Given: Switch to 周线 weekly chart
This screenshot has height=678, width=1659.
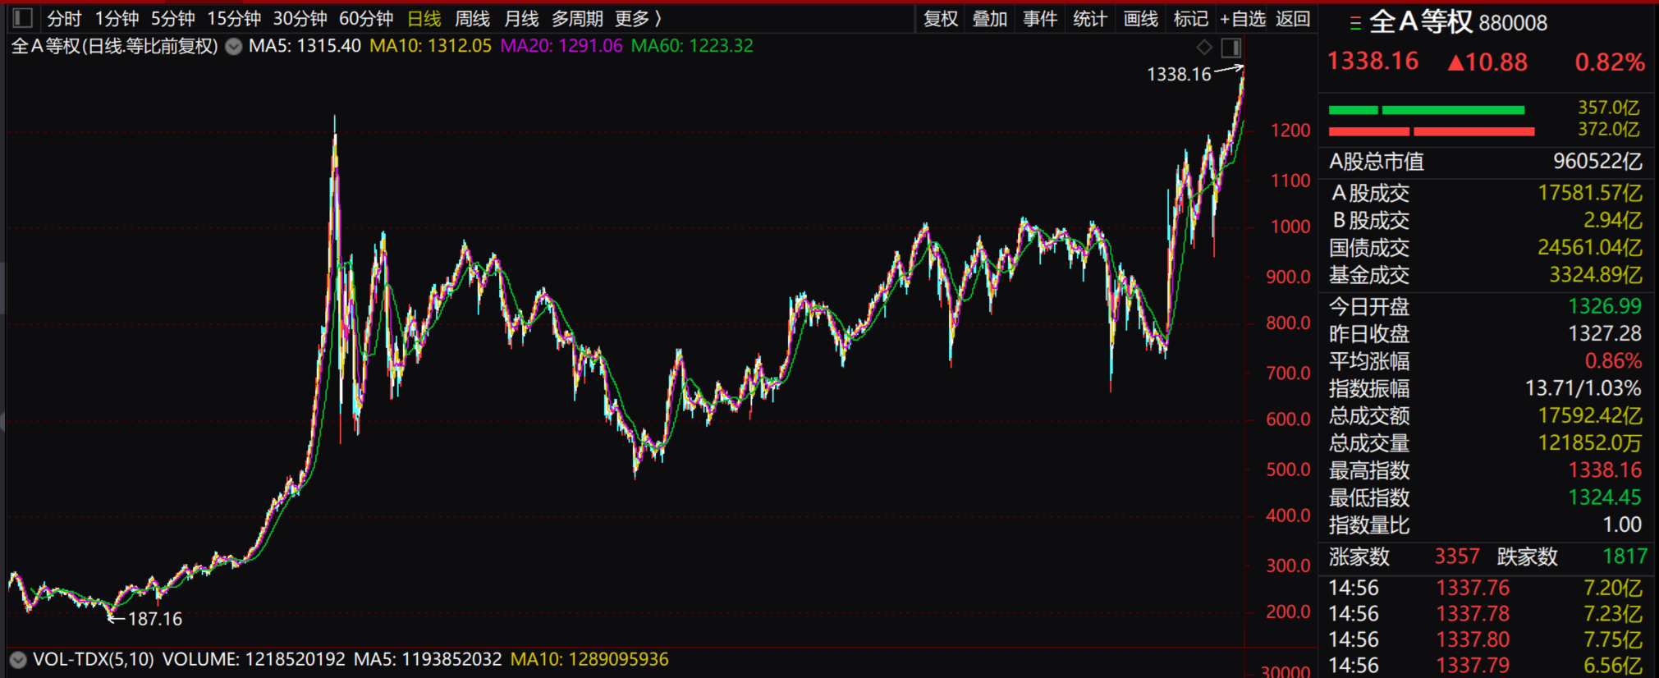Looking at the screenshot, I should [x=473, y=18].
